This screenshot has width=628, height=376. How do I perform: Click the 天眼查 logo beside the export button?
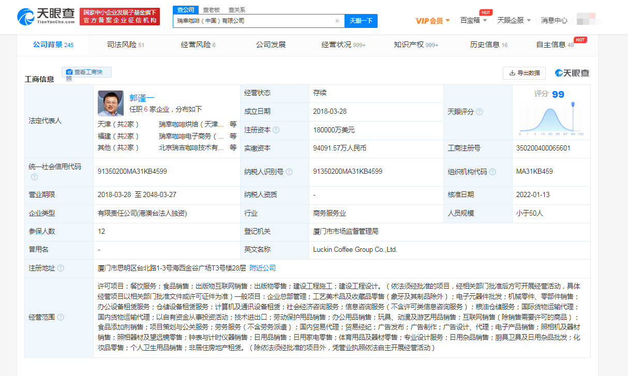572,73
